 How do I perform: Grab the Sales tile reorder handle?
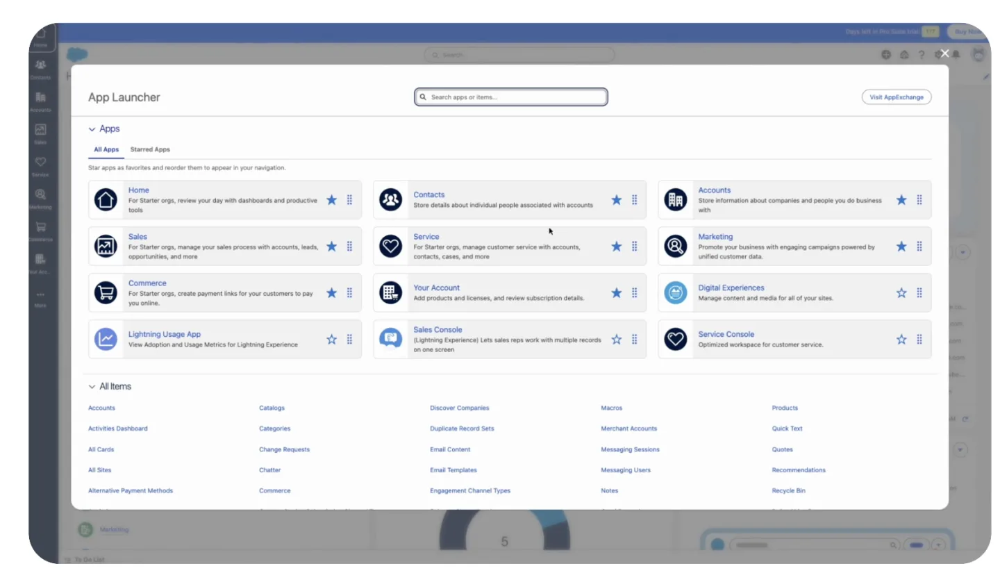pyautogui.click(x=349, y=246)
